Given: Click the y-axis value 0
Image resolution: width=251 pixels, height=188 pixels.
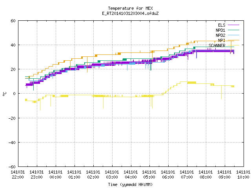Looking at the screenshot, I should click(x=15, y=94).
